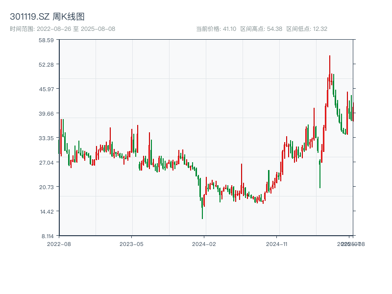Image resolution: width=392 pixels, height=294 pixels.
Task: Click the x-axis label 2022-08
Action: pos(59,244)
